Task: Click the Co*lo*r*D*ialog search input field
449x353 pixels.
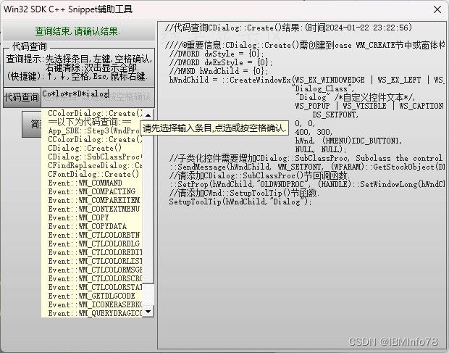Action: point(98,97)
